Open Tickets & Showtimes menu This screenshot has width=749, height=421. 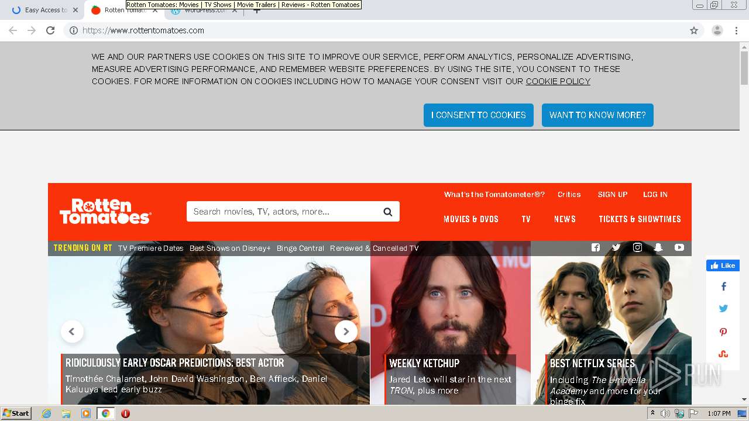[640, 219]
